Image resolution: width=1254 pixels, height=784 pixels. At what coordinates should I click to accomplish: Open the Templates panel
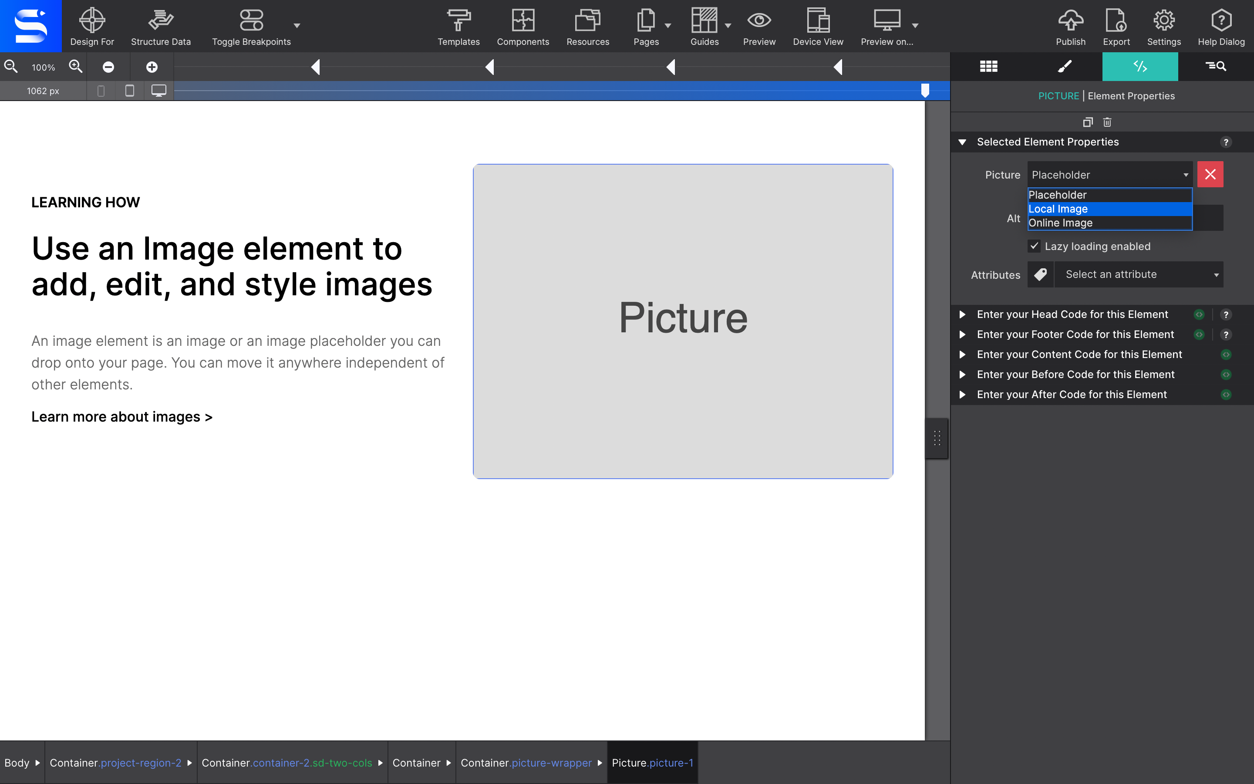[x=458, y=26]
